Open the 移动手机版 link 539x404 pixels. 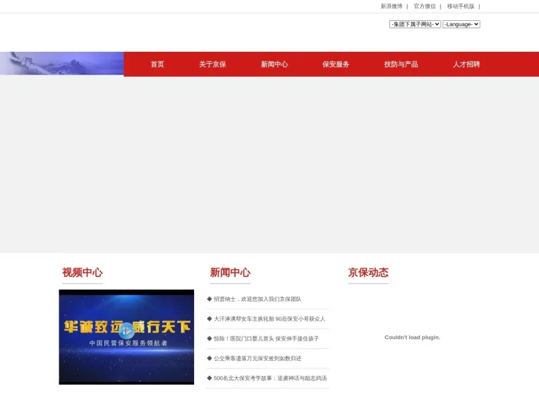(461, 6)
